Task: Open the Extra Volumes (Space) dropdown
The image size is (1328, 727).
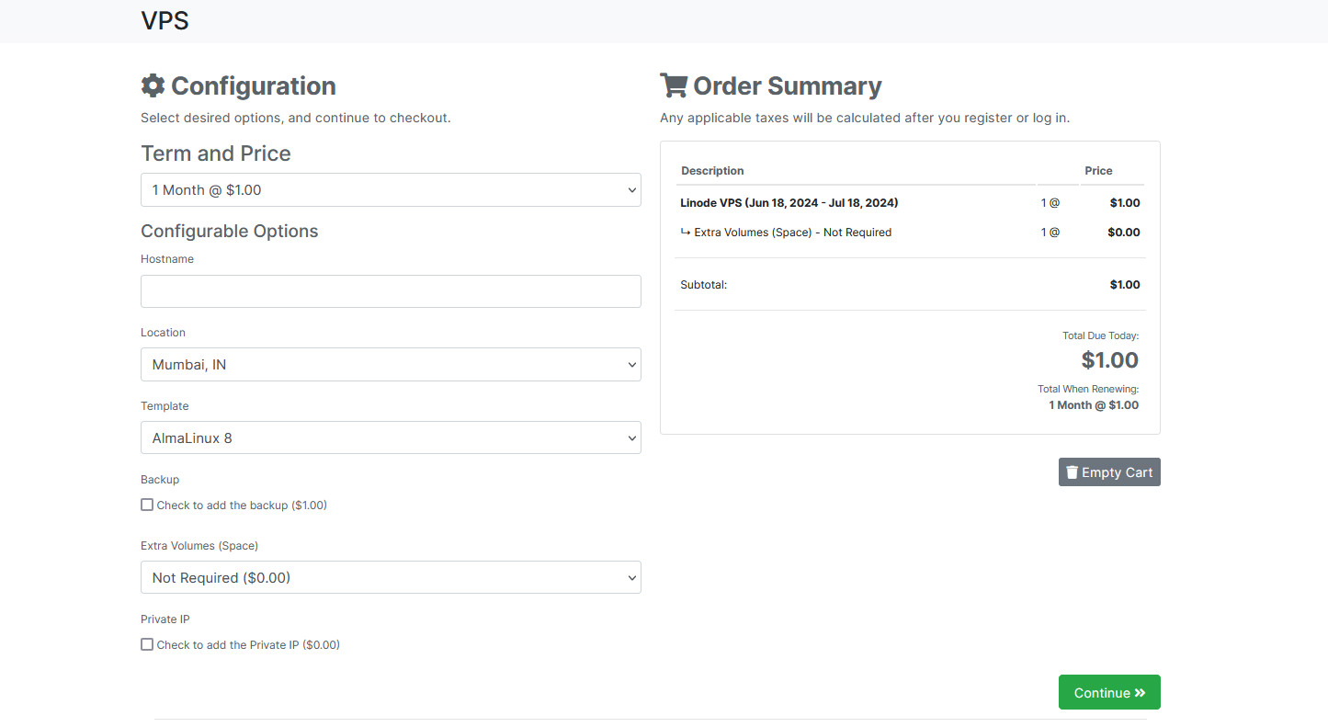Action: pos(391,578)
